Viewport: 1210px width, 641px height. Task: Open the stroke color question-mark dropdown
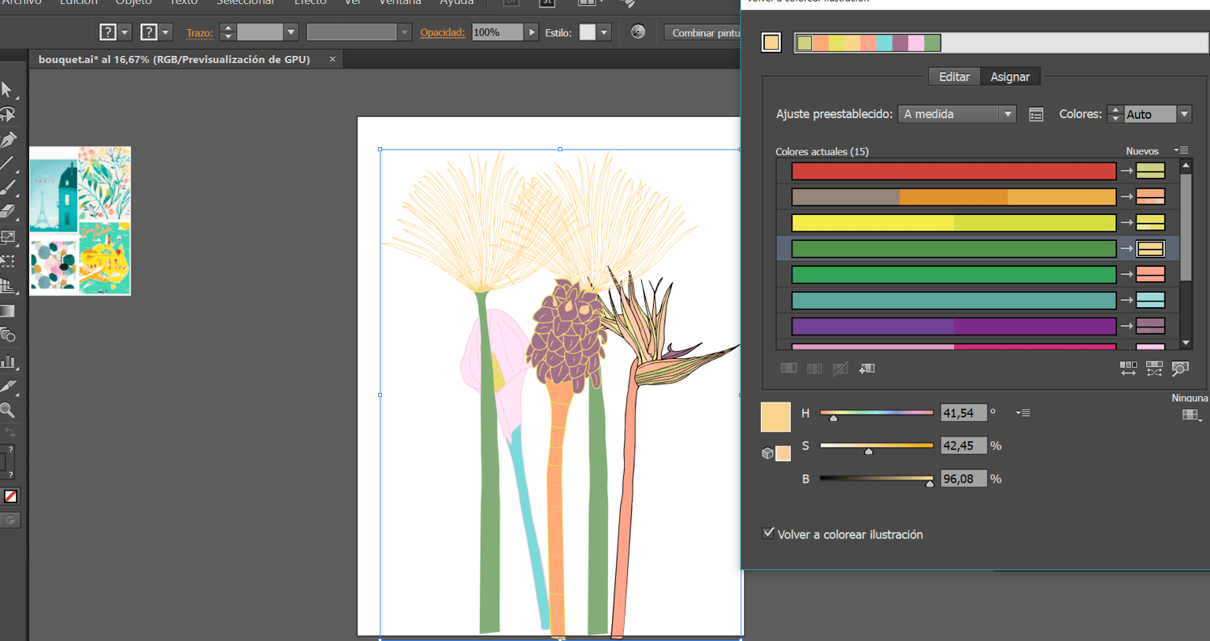click(165, 32)
